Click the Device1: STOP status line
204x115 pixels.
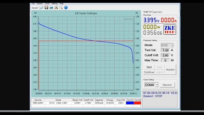pos(153,96)
